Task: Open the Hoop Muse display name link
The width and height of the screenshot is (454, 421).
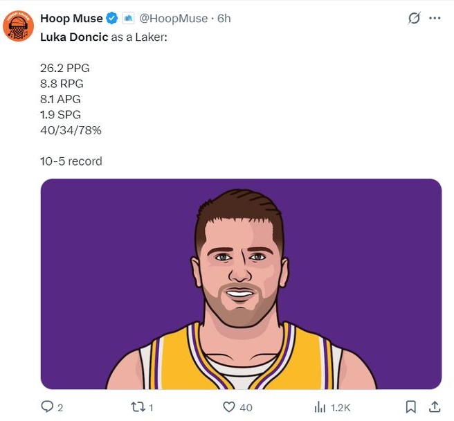Action: coord(71,19)
